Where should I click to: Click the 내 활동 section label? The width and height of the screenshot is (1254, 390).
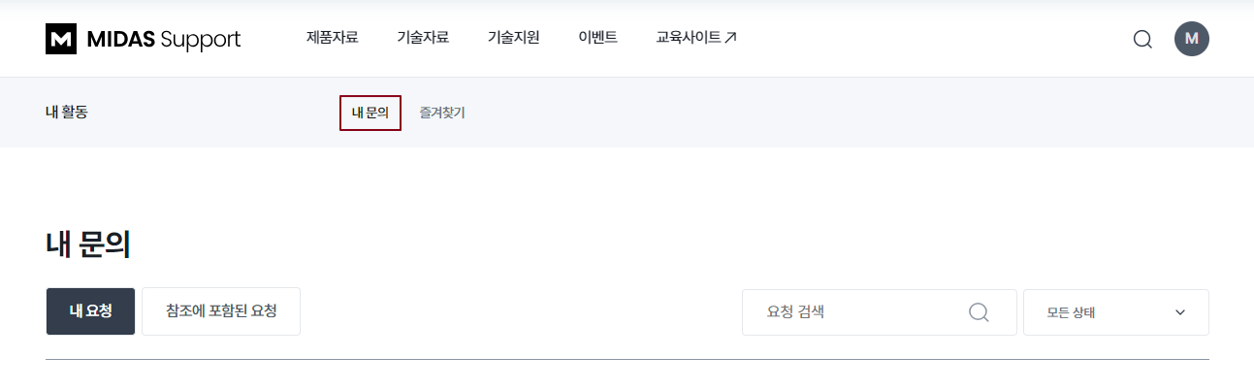67,113
